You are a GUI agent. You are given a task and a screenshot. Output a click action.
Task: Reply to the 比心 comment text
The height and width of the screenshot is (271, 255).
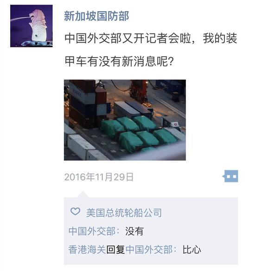[191, 250]
